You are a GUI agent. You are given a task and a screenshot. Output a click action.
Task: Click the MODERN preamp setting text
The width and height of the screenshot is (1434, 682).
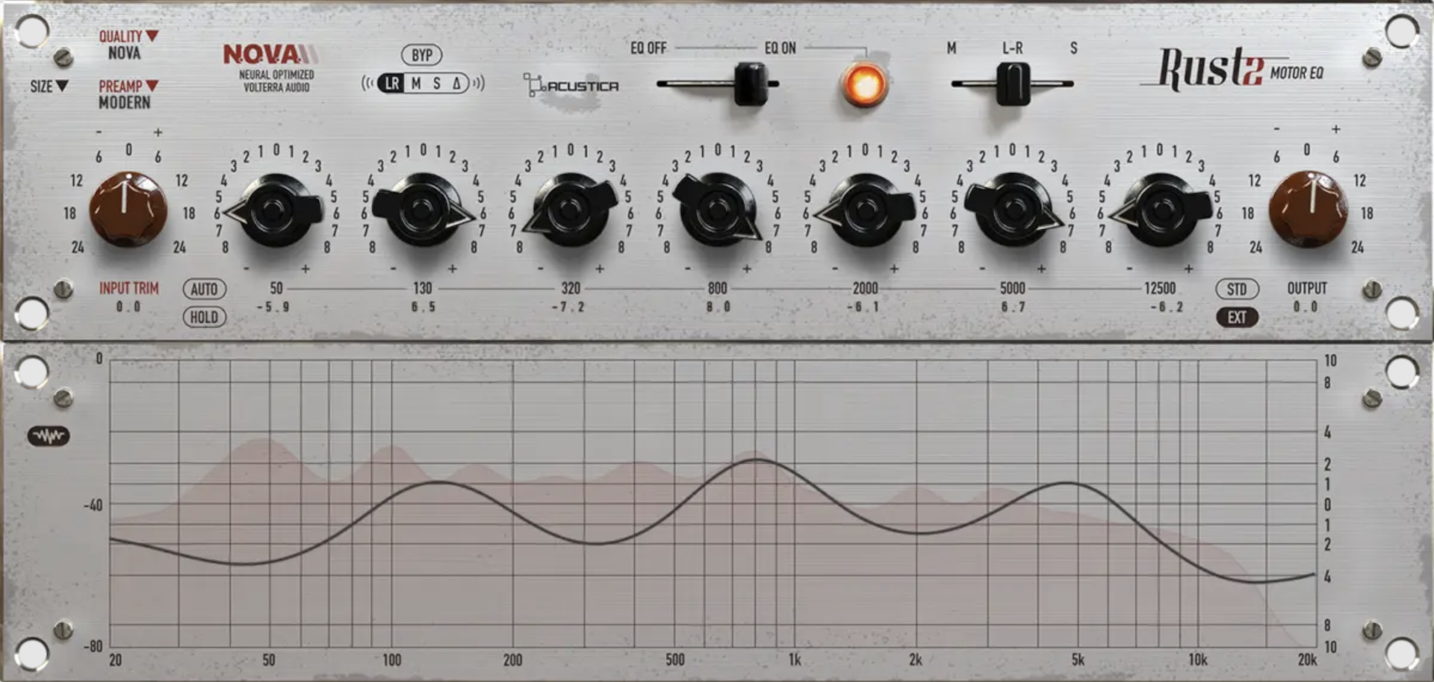pyautogui.click(x=125, y=102)
